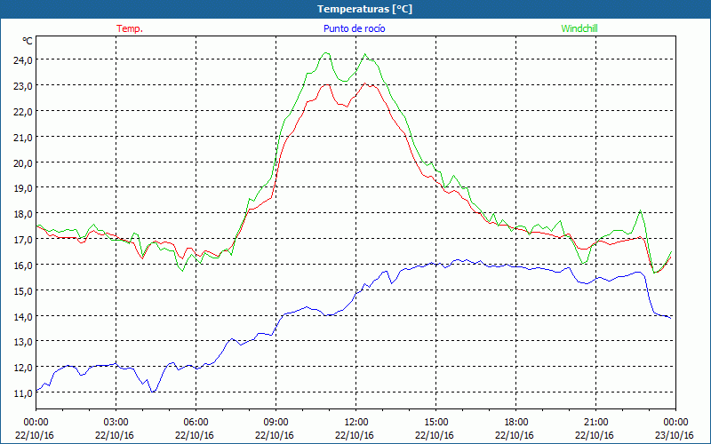
Task: Click the blue dew point dip near 04:30
Action: (x=153, y=392)
